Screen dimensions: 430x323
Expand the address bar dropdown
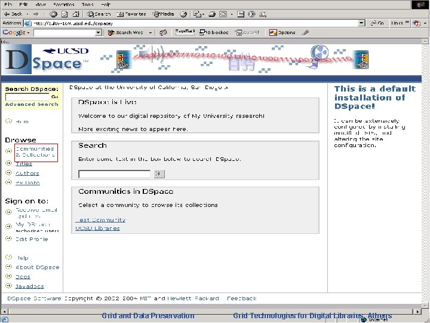tap(362, 23)
